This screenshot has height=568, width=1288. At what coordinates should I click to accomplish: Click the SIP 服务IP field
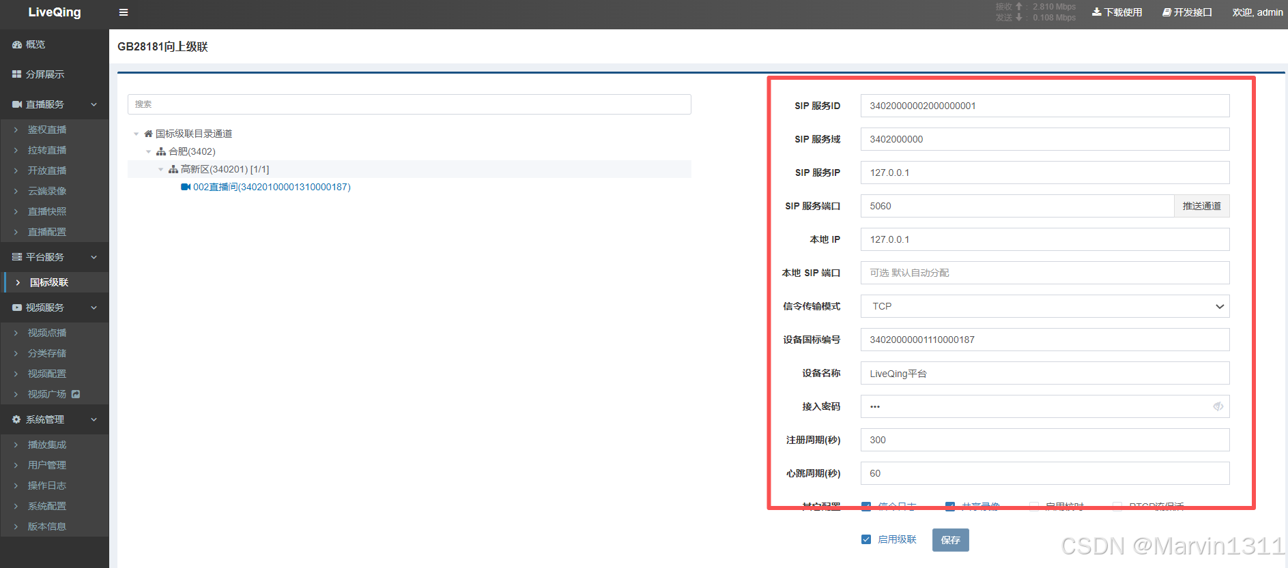tap(1045, 173)
